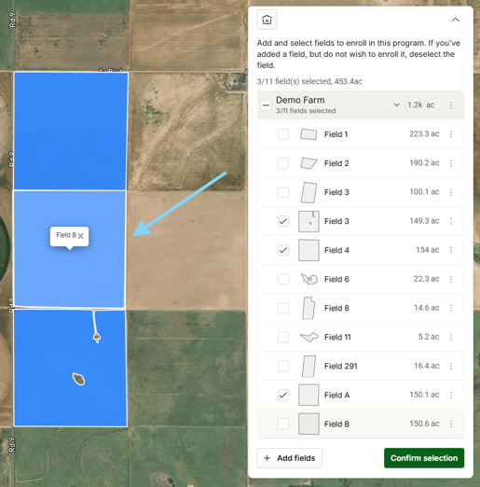Open the Demo Farm three-dot menu
This screenshot has height=487, width=480.
[451, 105]
